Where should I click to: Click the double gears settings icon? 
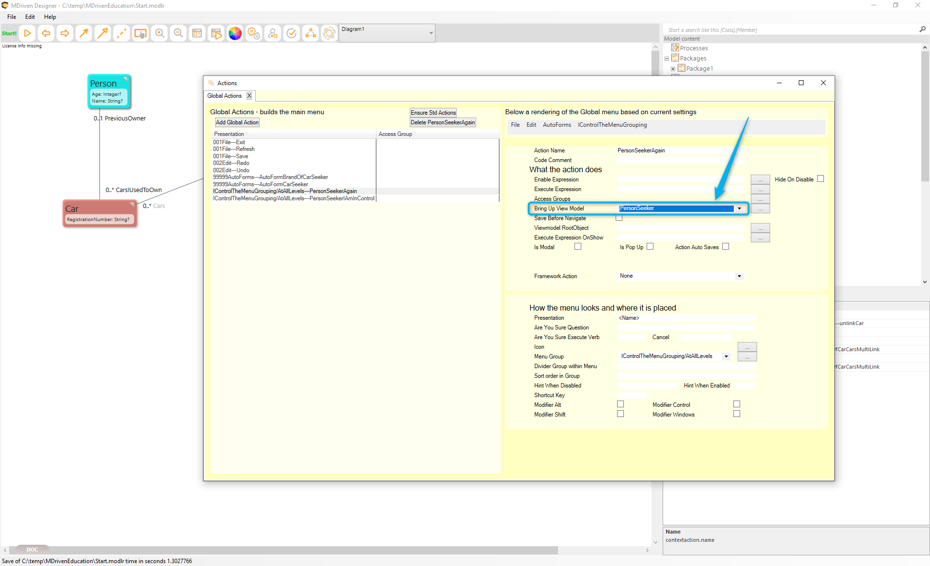pos(254,33)
